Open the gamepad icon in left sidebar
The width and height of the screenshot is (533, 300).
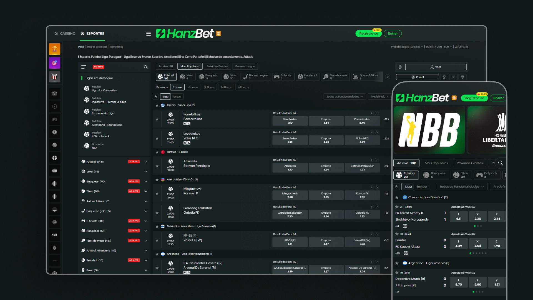[54, 119]
